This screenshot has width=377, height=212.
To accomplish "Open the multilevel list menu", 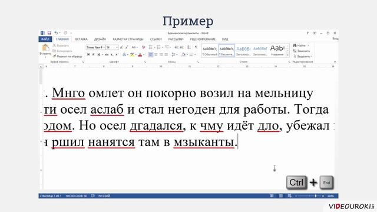I will [x=167, y=47].
